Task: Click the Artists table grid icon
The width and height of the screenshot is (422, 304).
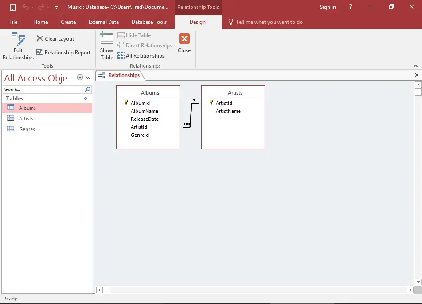Action: [x=11, y=118]
